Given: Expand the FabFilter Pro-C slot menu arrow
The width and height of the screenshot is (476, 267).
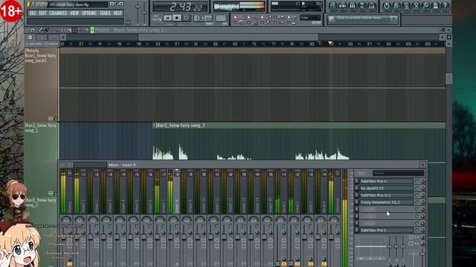Looking at the screenshot, I should click(357, 181).
